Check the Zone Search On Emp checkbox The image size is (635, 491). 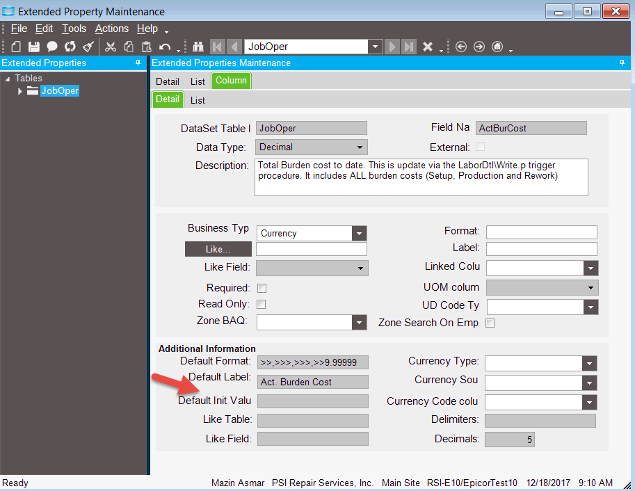pos(490,323)
